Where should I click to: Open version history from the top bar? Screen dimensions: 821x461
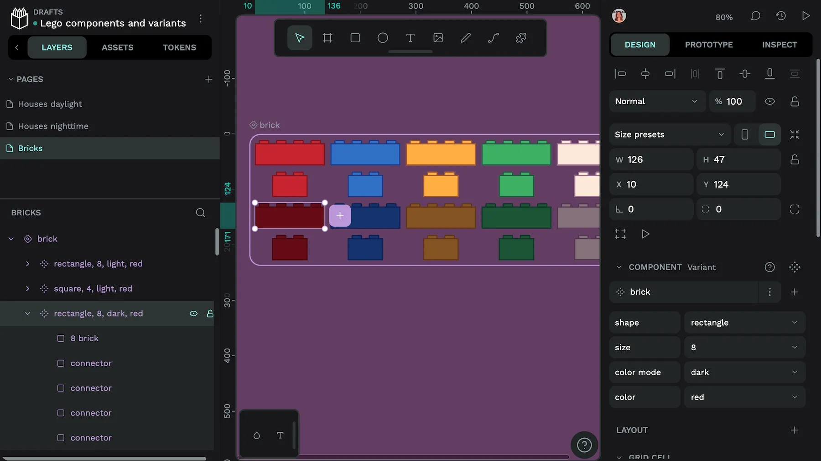coord(781,15)
